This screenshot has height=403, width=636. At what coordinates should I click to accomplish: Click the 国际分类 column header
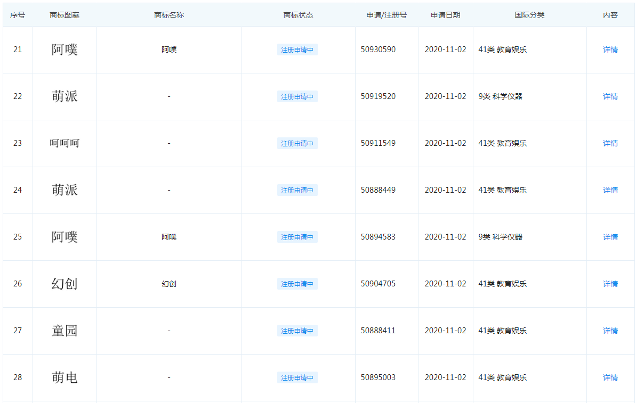(529, 15)
